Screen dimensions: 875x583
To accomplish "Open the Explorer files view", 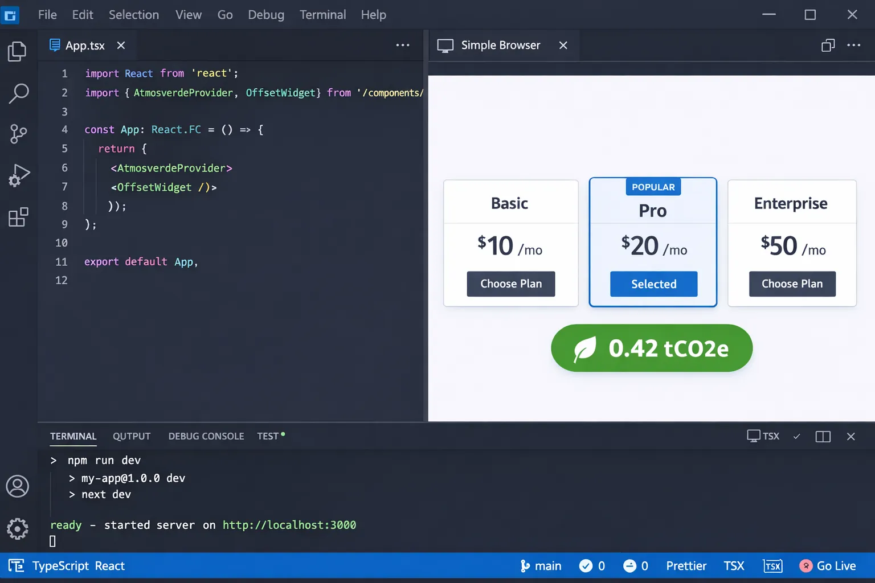I will (x=17, y=52).
